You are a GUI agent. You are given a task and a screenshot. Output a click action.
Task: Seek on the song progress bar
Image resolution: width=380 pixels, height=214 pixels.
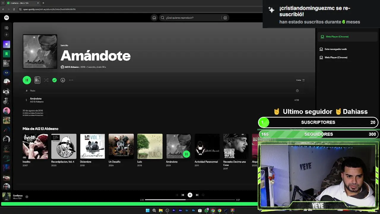(x=190, y=200)
